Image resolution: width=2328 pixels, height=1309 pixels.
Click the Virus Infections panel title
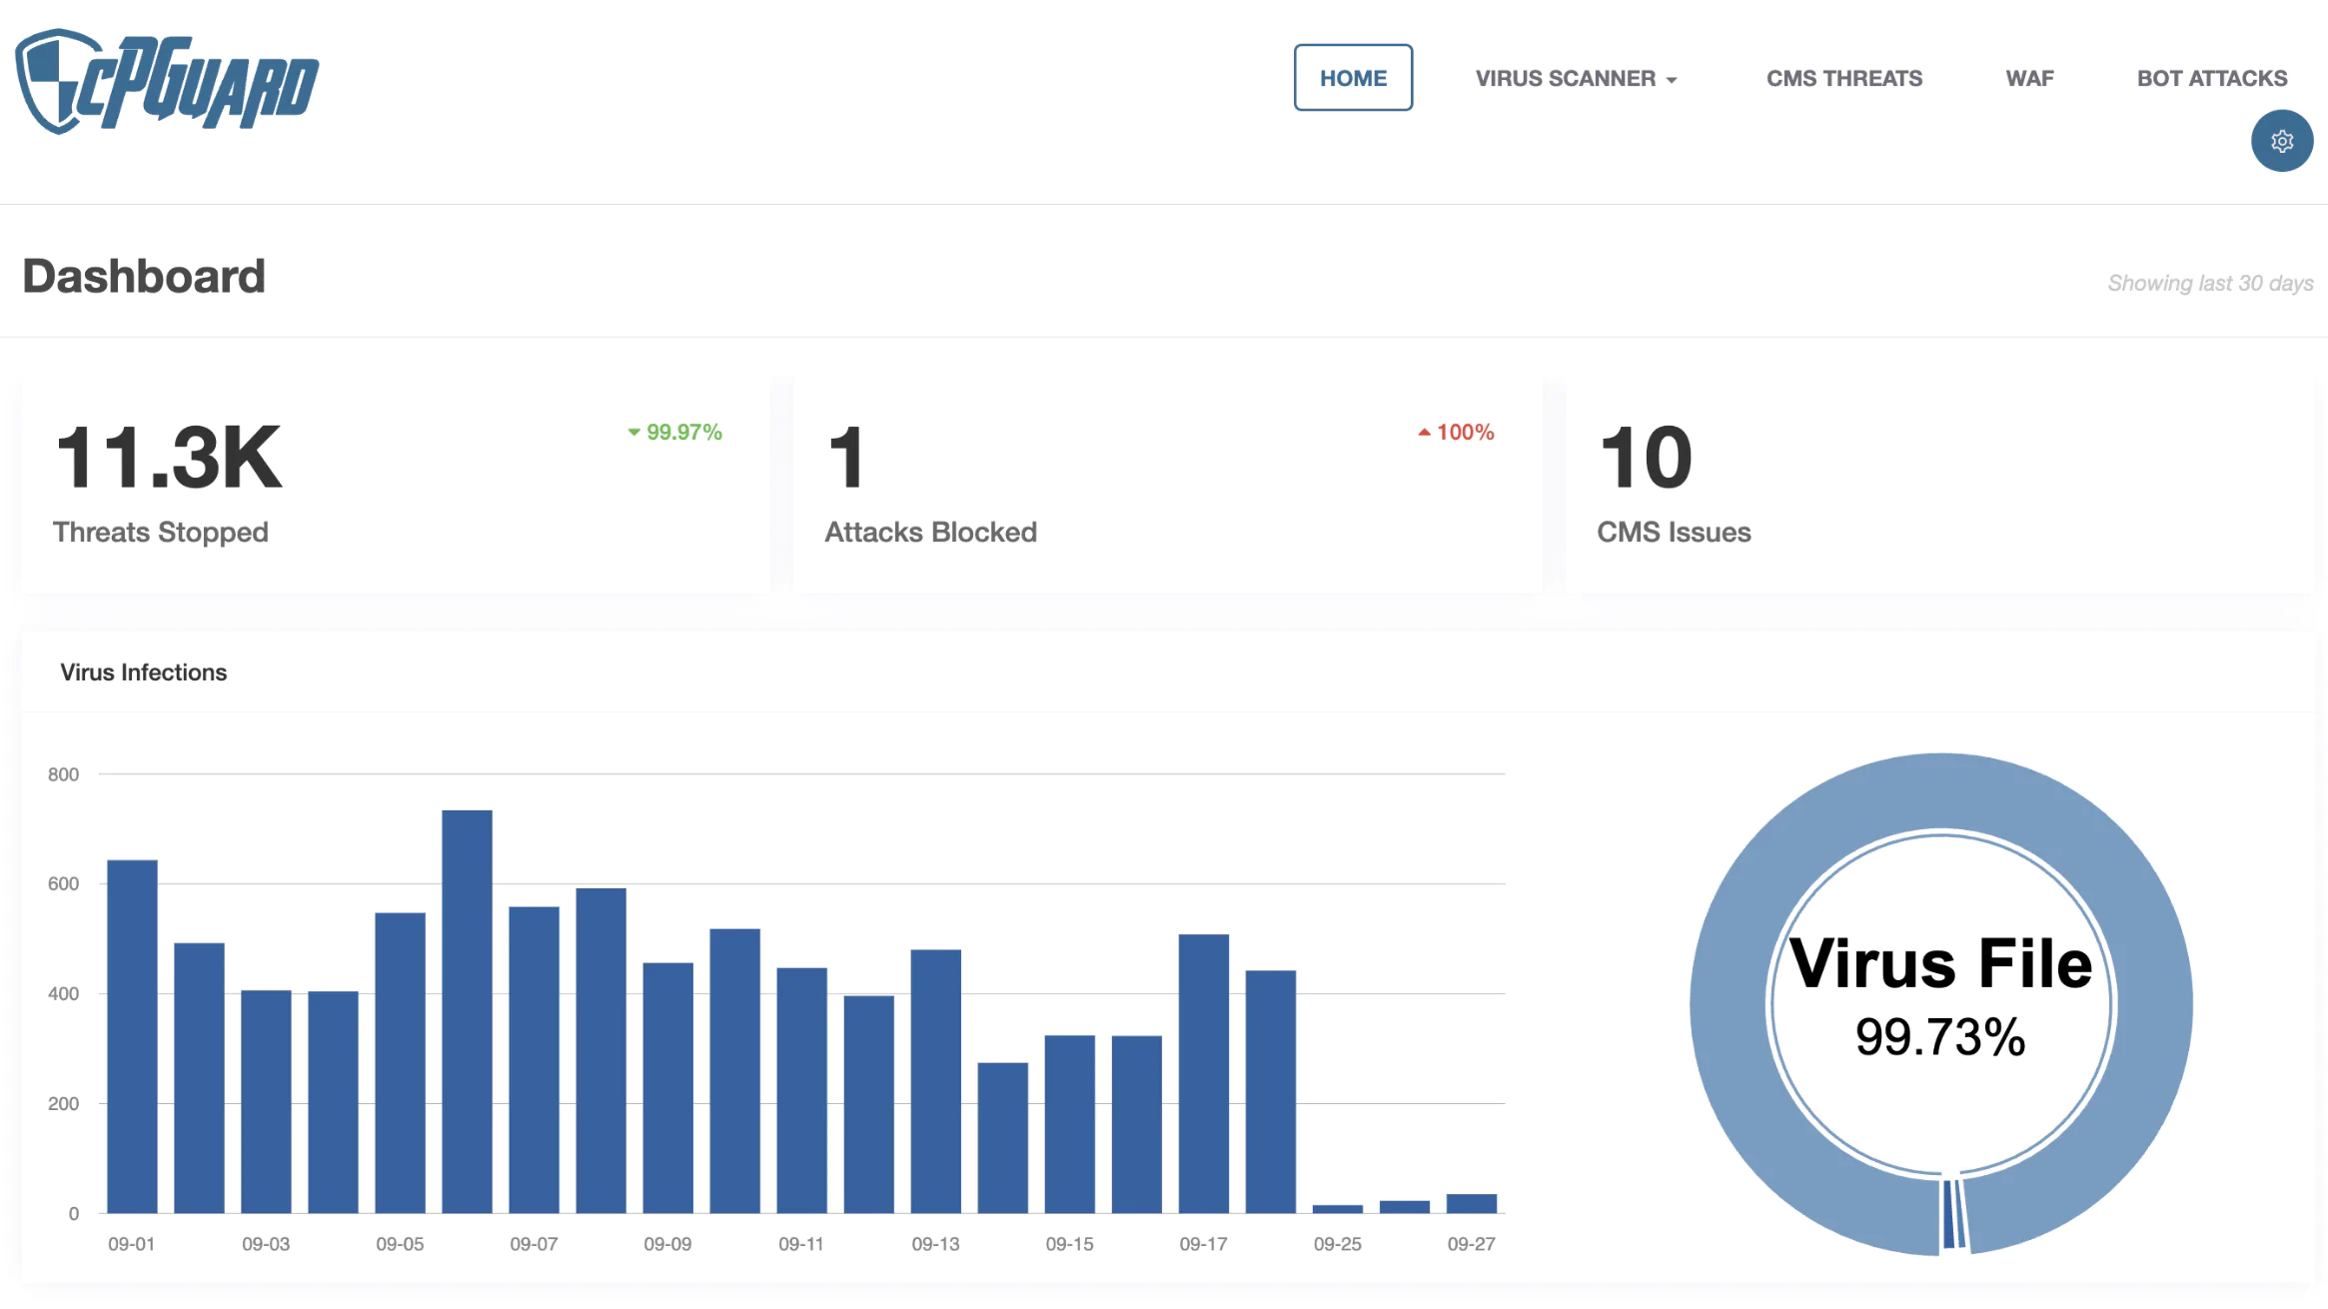(x=143, y=672)
